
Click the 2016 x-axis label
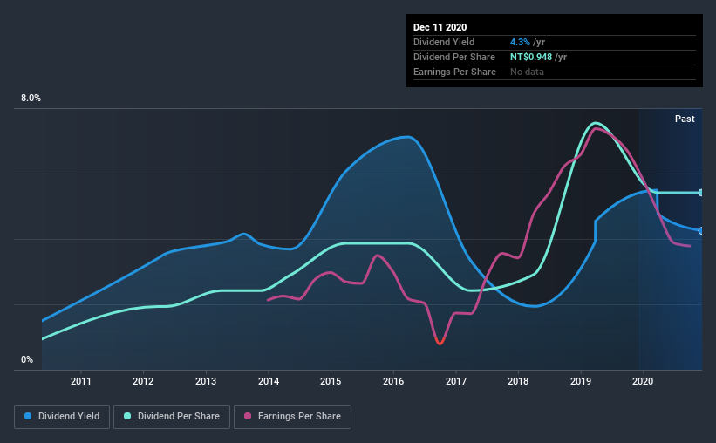393,381
